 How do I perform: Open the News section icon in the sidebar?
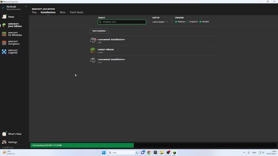point(4,16)
